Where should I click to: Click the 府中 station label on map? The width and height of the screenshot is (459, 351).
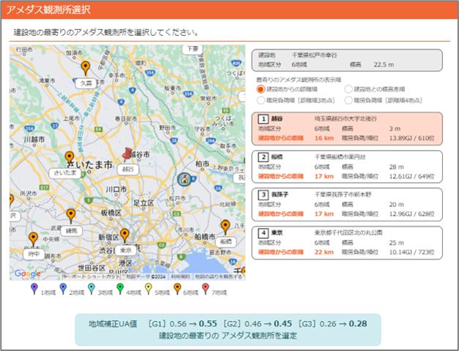click(34, 254)
